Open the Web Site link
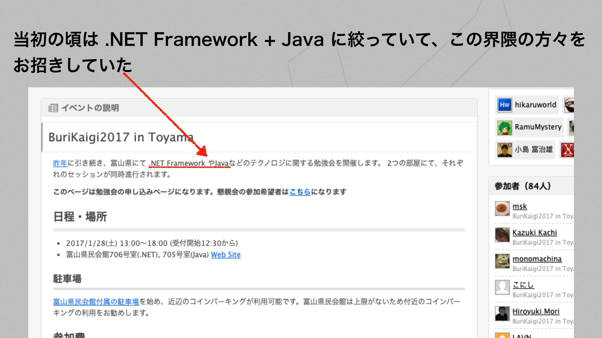Viewport: 602px width, 338px height. point(225,255)
